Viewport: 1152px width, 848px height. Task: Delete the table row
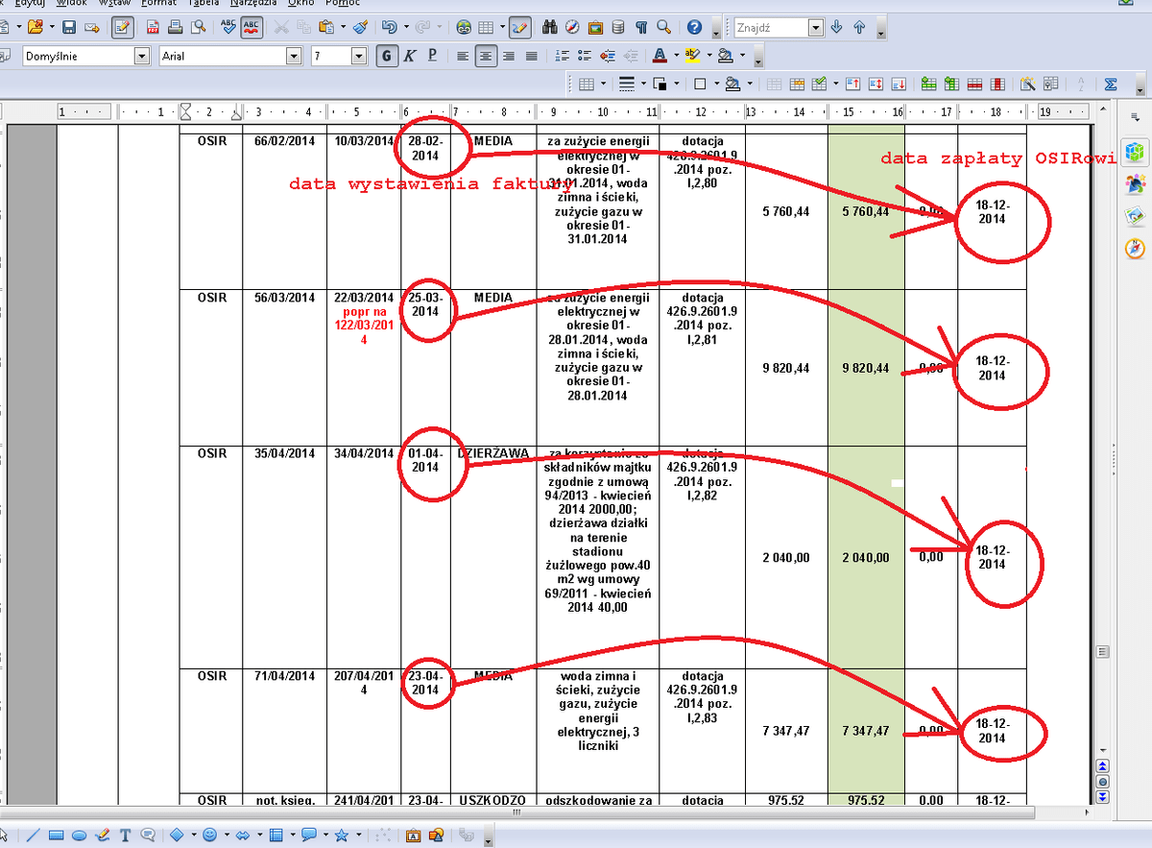973,84
